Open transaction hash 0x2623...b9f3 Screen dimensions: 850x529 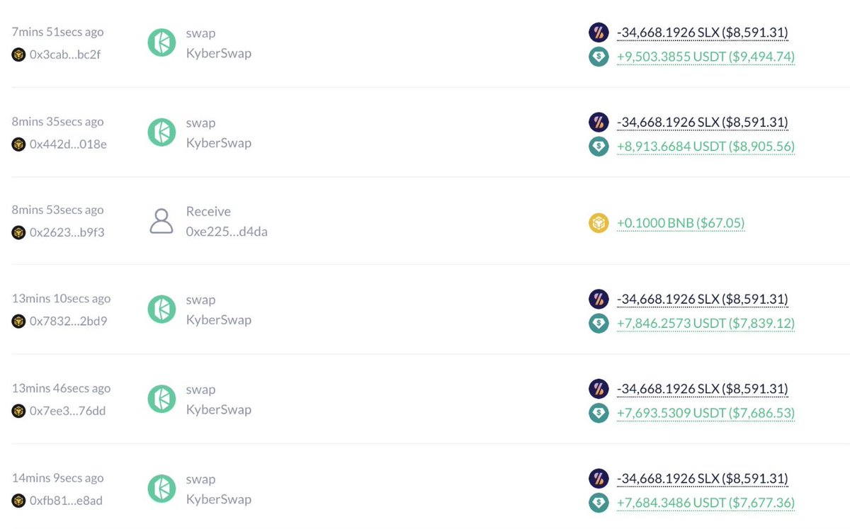click(67, 232)
